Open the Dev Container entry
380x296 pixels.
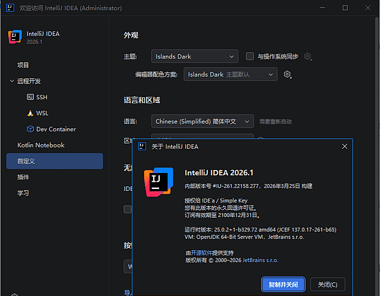coord(51,129)
